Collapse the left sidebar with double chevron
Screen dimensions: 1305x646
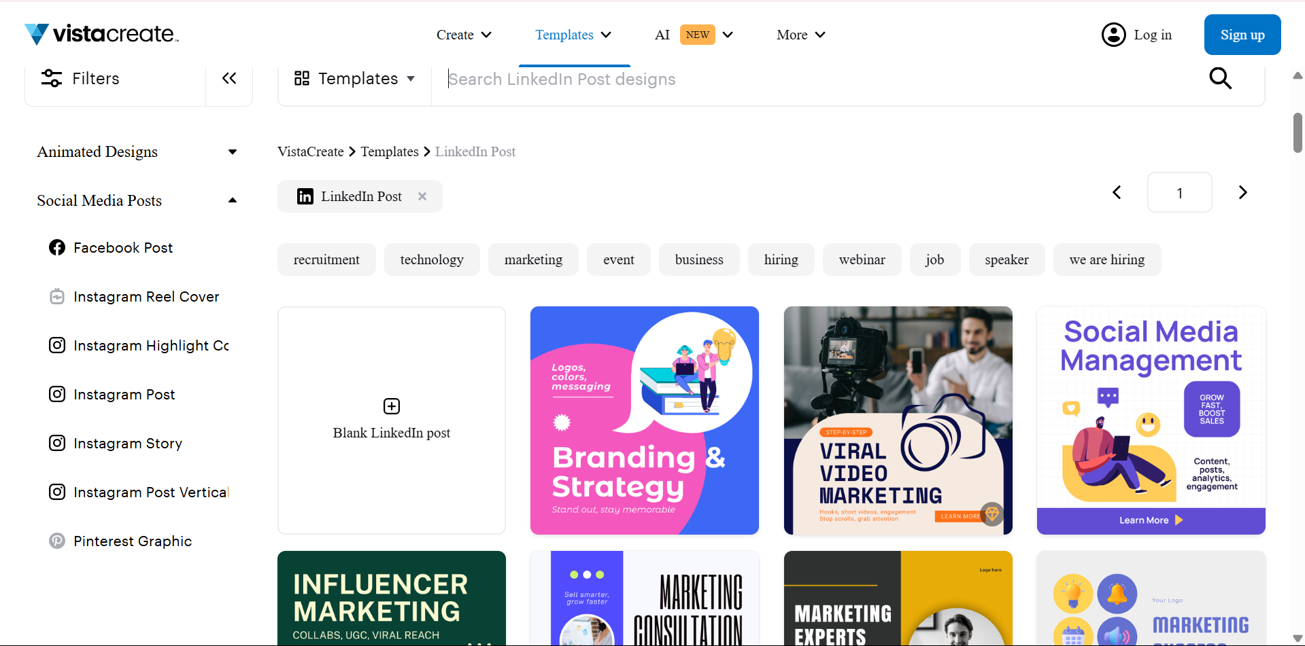click(228, 78)
